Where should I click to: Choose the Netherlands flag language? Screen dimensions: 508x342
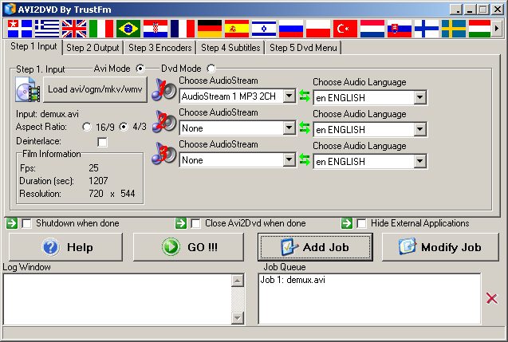[372, 29]
